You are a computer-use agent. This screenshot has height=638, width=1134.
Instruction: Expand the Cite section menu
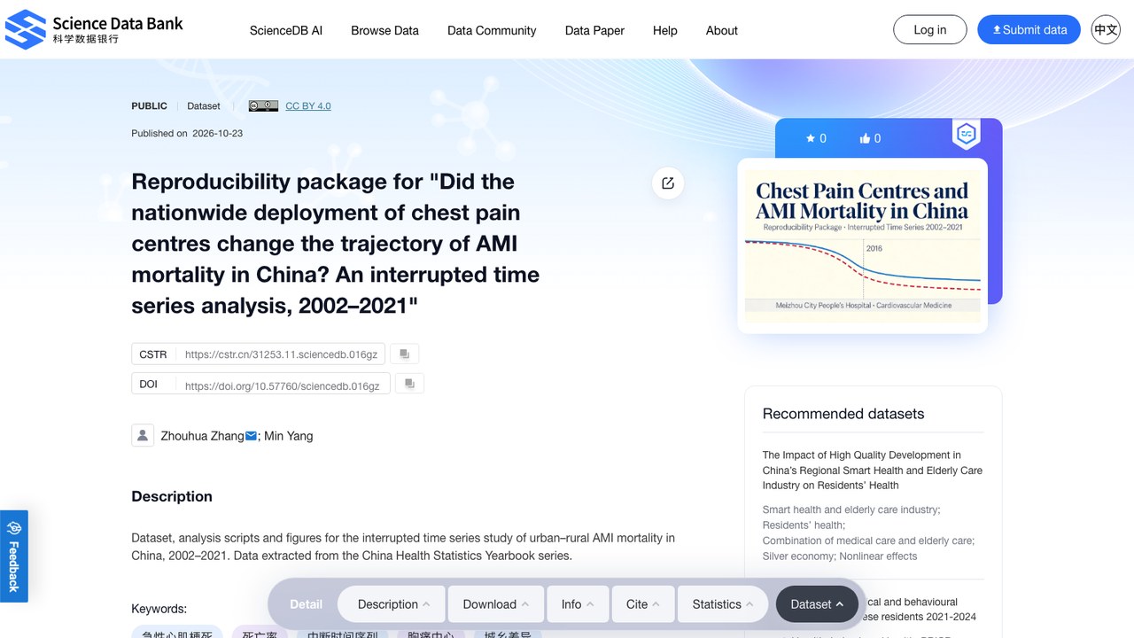643,604
